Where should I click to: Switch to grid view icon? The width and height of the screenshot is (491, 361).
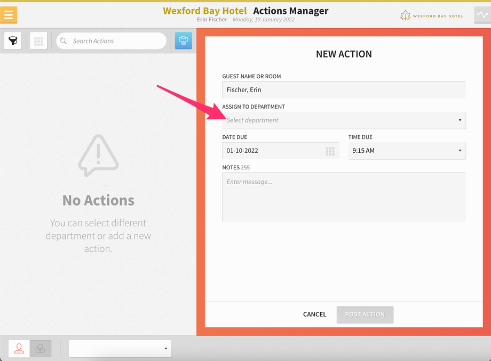tap(38, 40)
